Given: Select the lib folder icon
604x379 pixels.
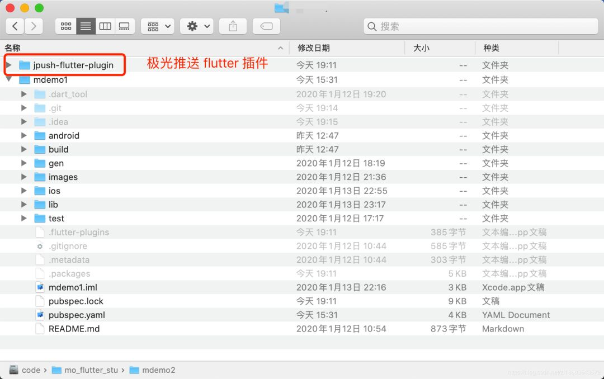Looking at the screenshot, I should pyautogui.click(x=40, y=205).
